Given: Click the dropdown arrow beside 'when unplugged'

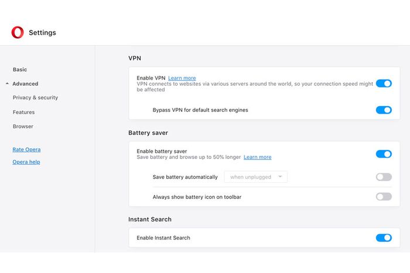Looking at the screenshot, I should pyautogui.click(x=280, y=177).
